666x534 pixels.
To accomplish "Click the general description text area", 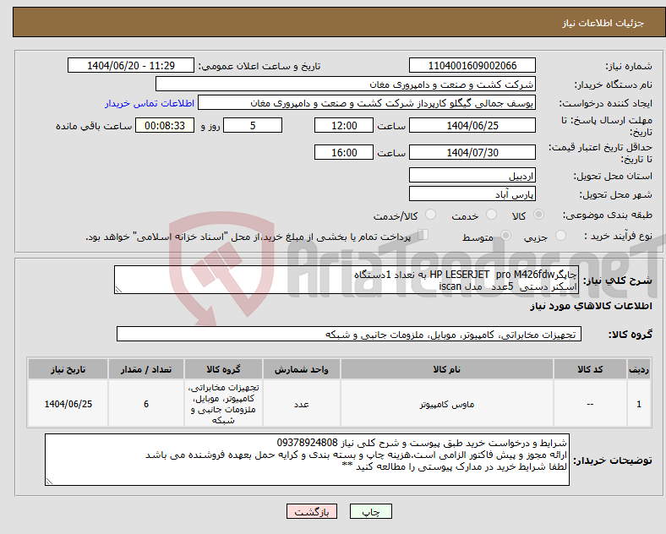I will point(346,280).
